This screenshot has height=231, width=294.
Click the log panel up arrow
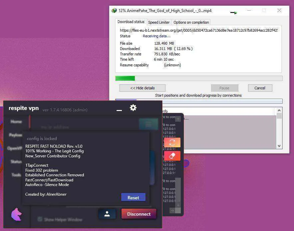[178, 119]
